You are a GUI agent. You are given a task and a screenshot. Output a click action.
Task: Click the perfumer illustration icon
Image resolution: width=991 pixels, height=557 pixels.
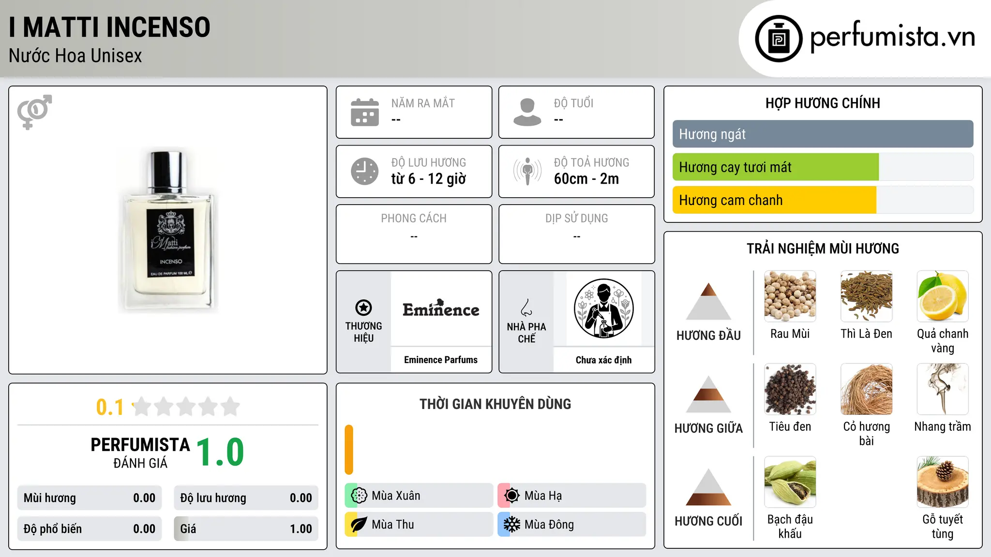pyautogui.click(x=603, y=308)
